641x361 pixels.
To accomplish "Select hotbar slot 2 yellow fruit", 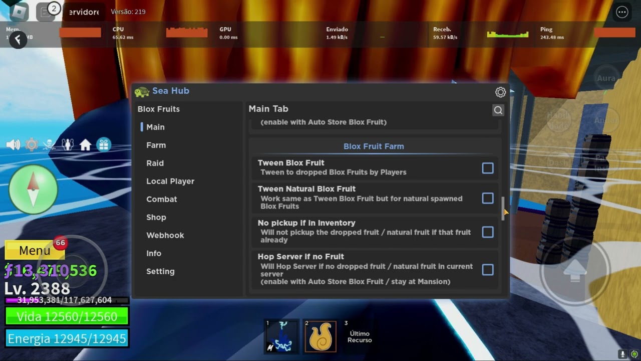I will point(320,336).
